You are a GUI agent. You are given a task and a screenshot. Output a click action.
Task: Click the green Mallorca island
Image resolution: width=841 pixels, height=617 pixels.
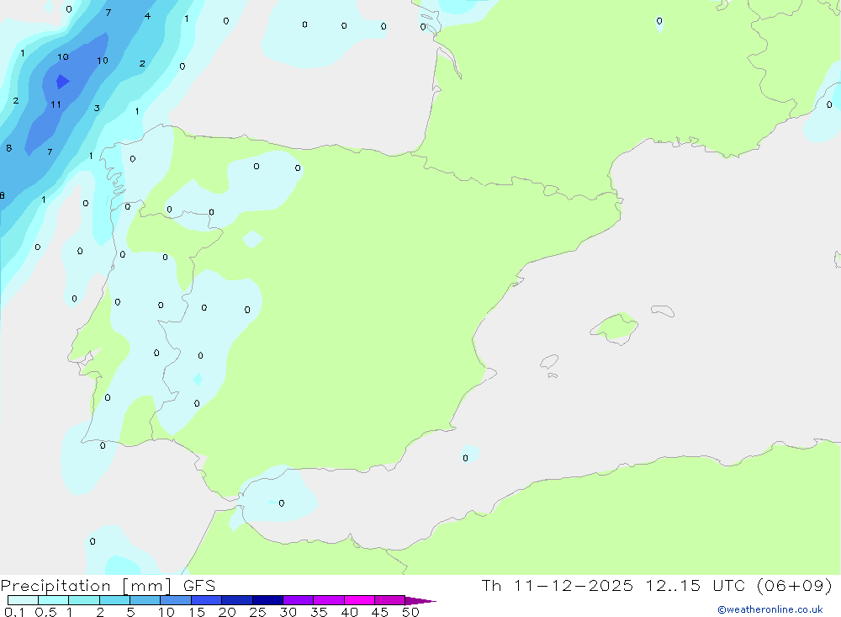[616, 327]
